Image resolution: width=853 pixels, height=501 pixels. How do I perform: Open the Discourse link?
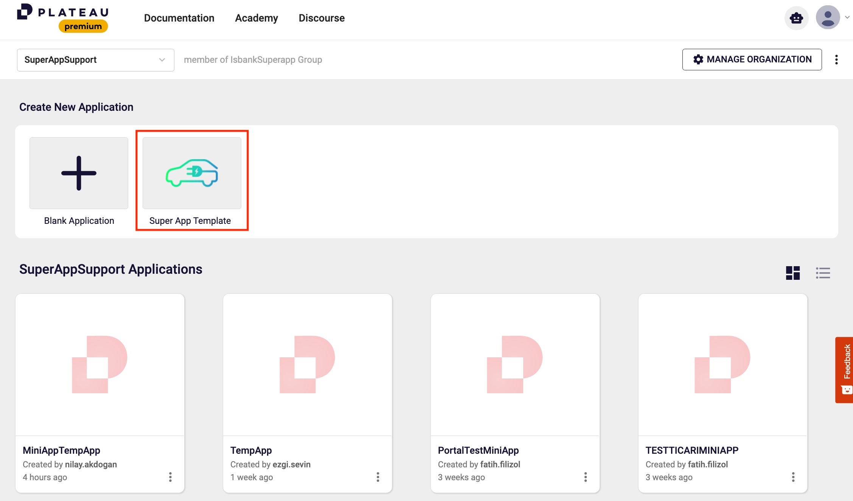tap(322, 18)
